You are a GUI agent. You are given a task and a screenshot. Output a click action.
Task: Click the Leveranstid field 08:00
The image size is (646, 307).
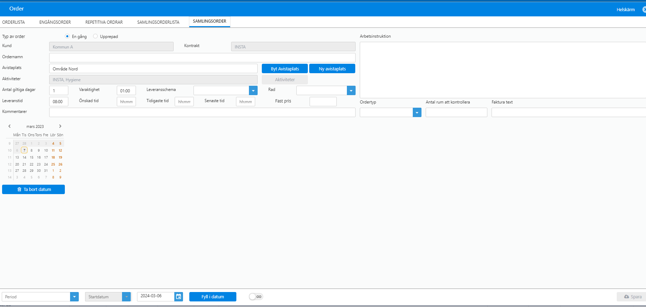[x=59, y=101]
